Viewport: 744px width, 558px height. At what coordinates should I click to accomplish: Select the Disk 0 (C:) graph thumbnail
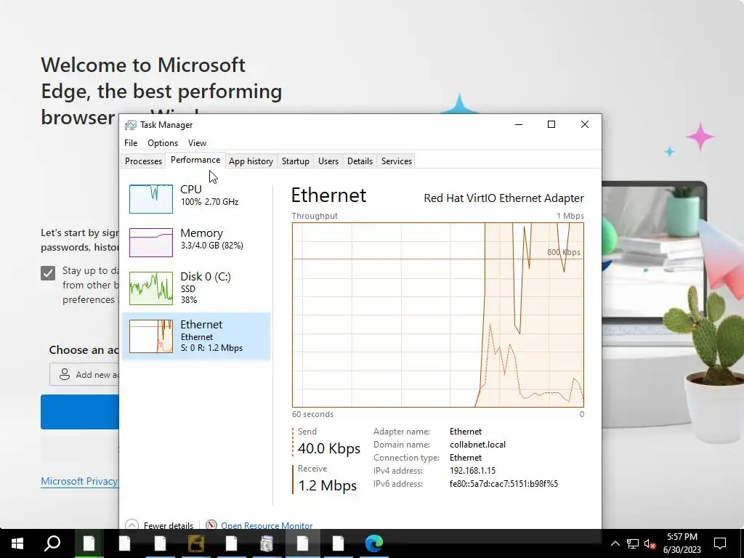tap(151, 288)
